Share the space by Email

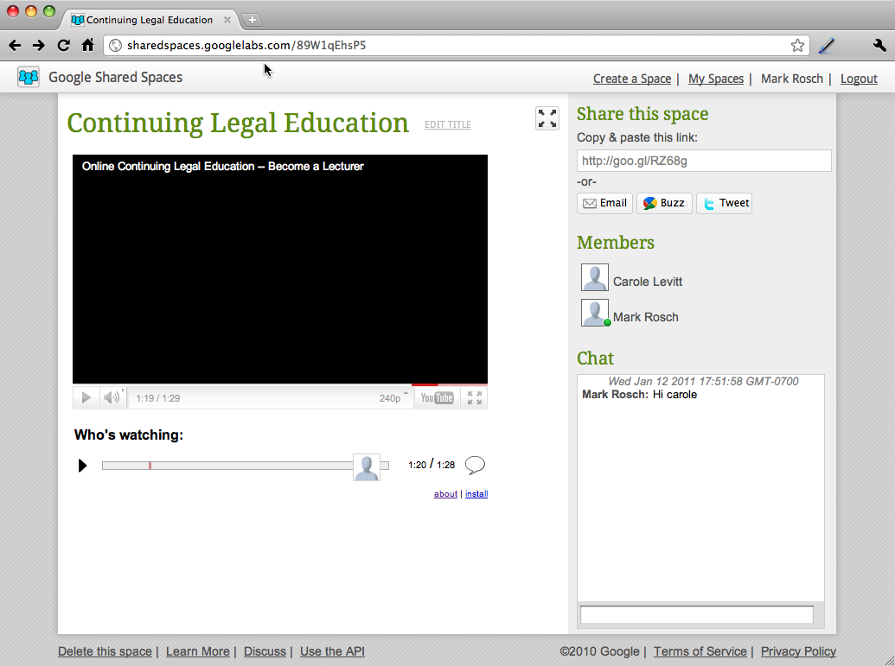click(x=604, y=203)
